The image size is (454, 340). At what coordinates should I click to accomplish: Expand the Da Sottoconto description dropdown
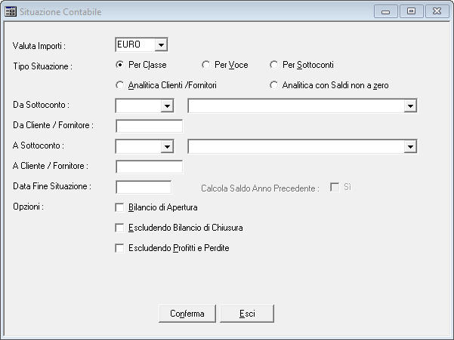click(x=410, y=106)
